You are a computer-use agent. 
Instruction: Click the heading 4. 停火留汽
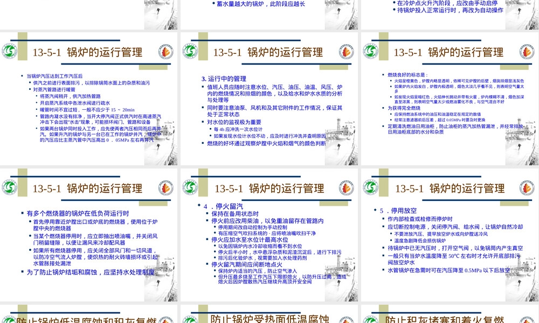tap(224, 206)
